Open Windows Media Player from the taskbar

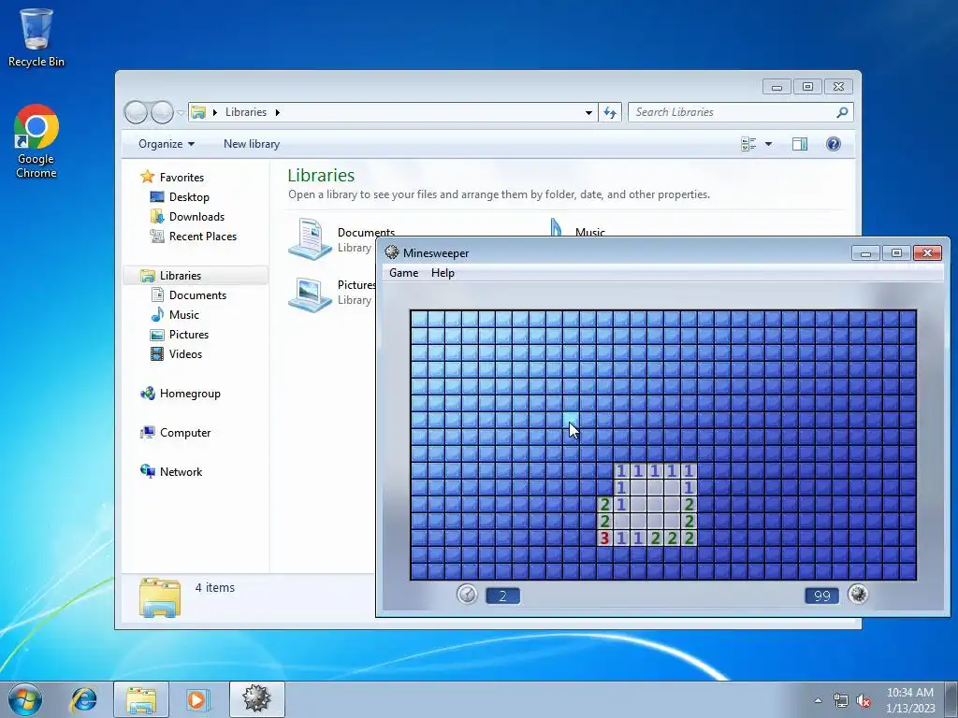[196, 699]
